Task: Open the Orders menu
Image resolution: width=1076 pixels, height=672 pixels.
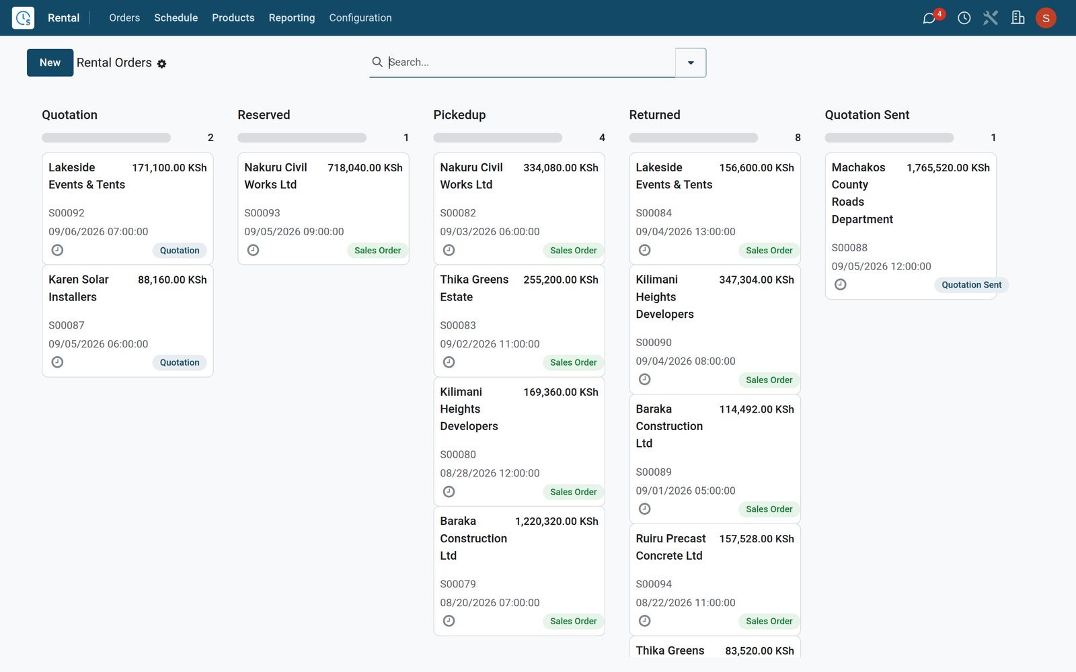Action: tap(124, 18)
